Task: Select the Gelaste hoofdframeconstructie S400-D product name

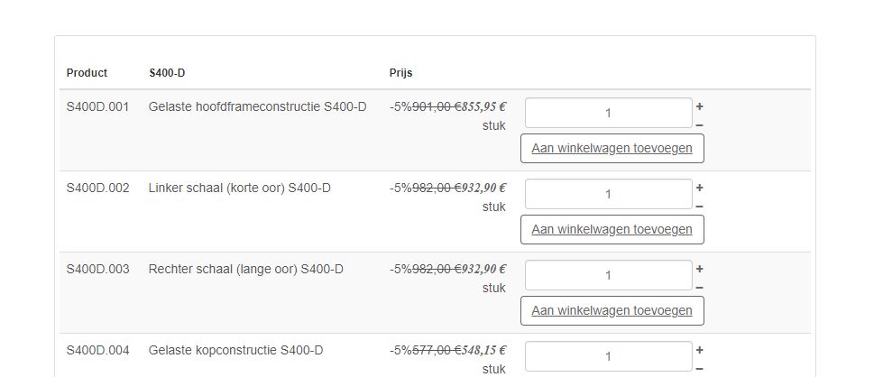Action: (x=257, y=106)
